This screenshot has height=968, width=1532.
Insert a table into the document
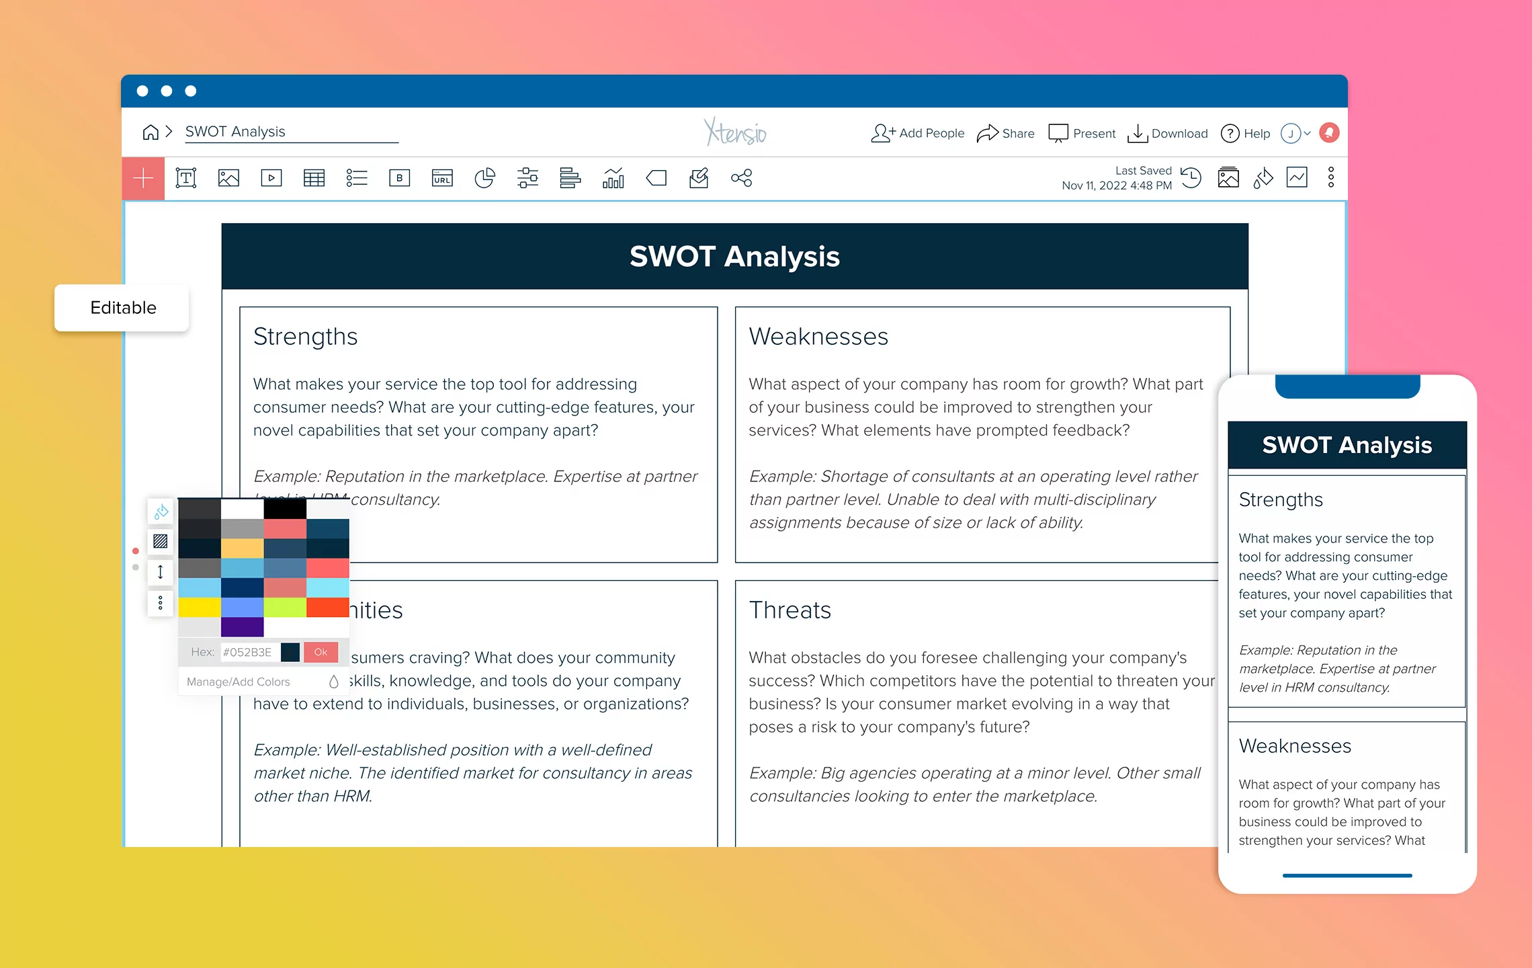coord(314,177)
